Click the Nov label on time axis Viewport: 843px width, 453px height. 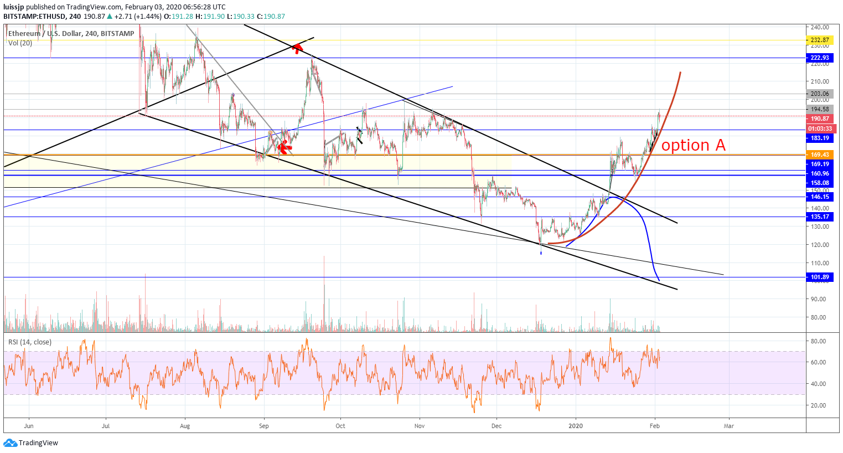pyautogui.click(x=420, y=426)
